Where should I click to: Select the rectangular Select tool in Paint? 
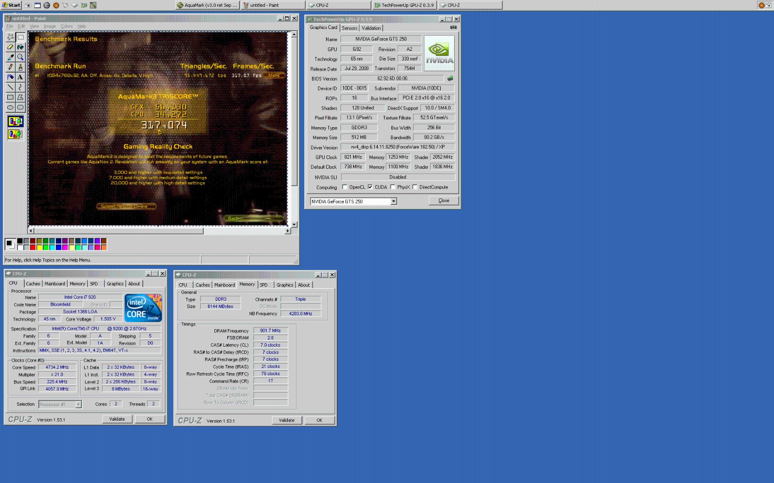click(20, 37)
